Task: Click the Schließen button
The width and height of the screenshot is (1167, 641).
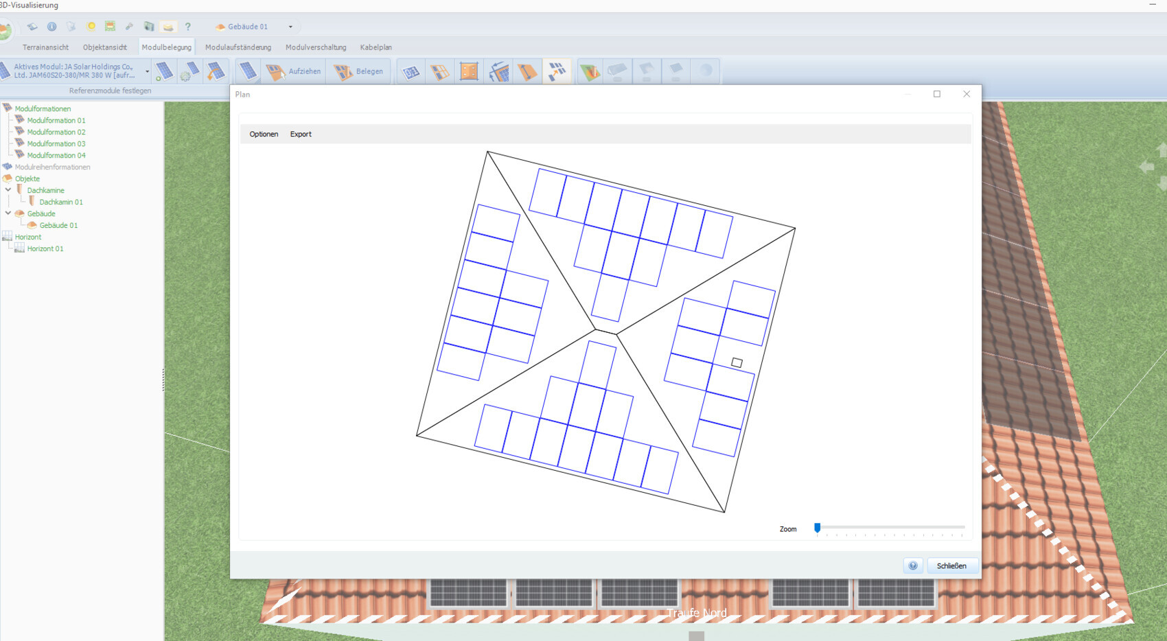Action: click(951, 566)
